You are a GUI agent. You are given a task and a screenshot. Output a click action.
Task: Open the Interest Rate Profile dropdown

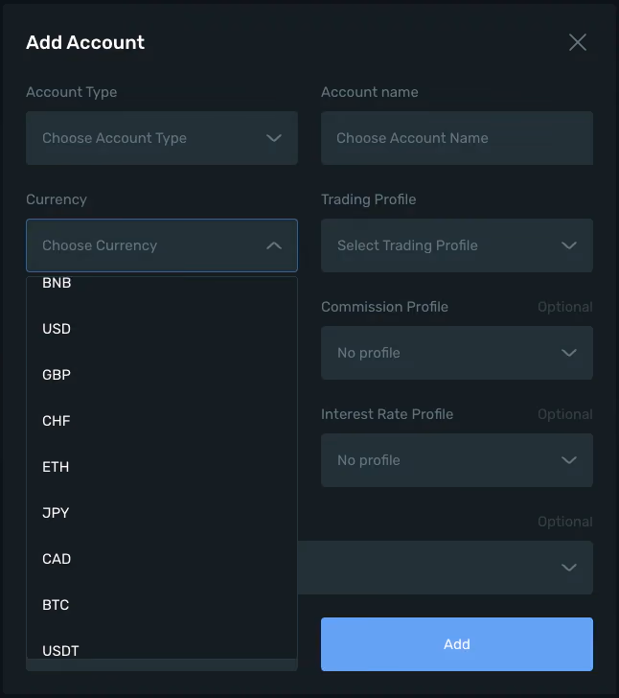[x=456, y=460]
